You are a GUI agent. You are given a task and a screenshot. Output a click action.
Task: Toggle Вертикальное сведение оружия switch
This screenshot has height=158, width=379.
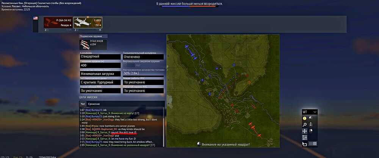pyautogui.click(x=129, y=65)
